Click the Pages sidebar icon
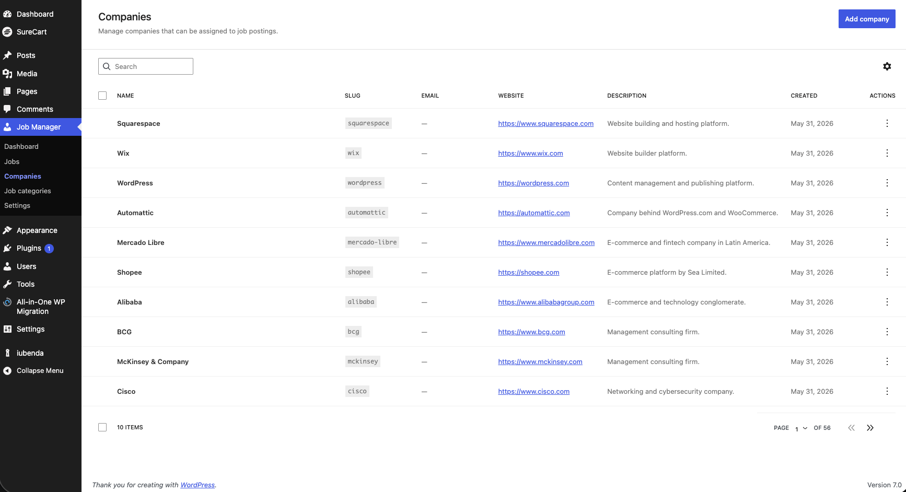The width and height of the screenshot is (906, 492). pyautogui.click(x=7, y=91)
